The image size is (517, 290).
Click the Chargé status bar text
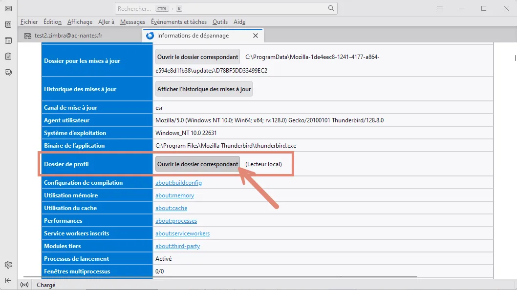click(x=46, y=285)
